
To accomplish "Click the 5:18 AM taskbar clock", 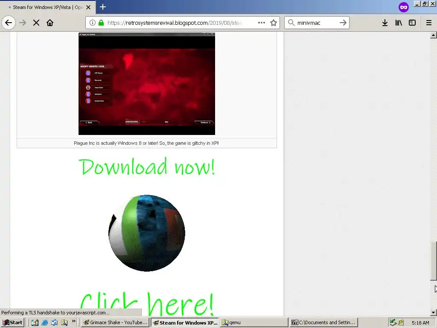I will click(x=420, y=323).
